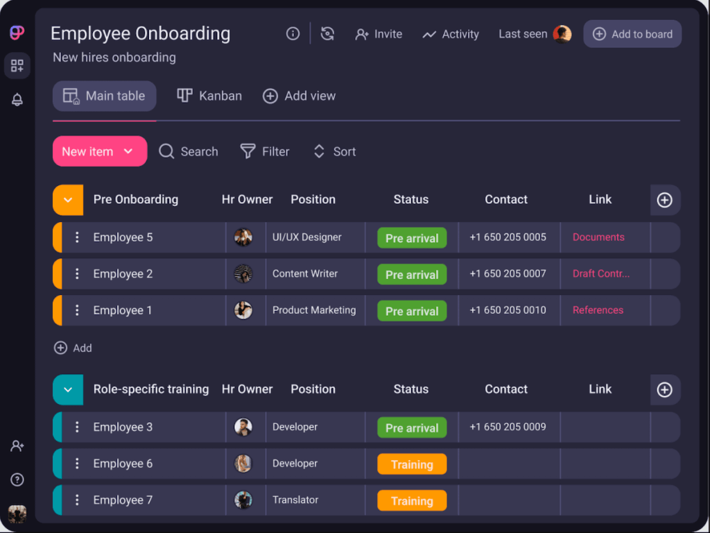Click the Add to board button

coord(632,34)
